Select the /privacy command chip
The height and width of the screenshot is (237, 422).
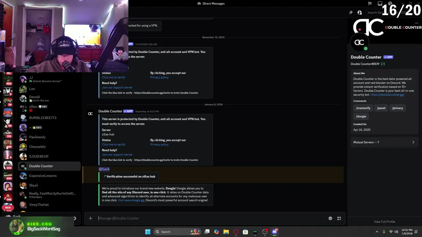pos(397,108)
